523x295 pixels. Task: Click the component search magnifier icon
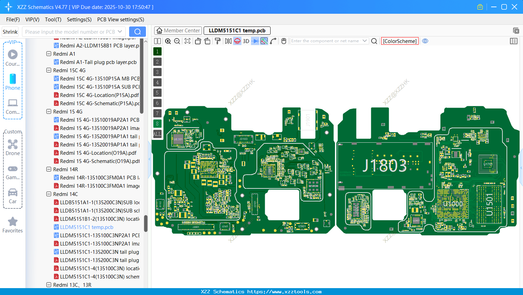[374, 41]
